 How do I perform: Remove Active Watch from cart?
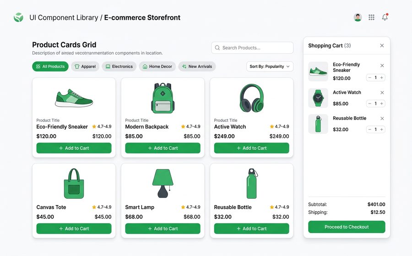tap(382, 93)
